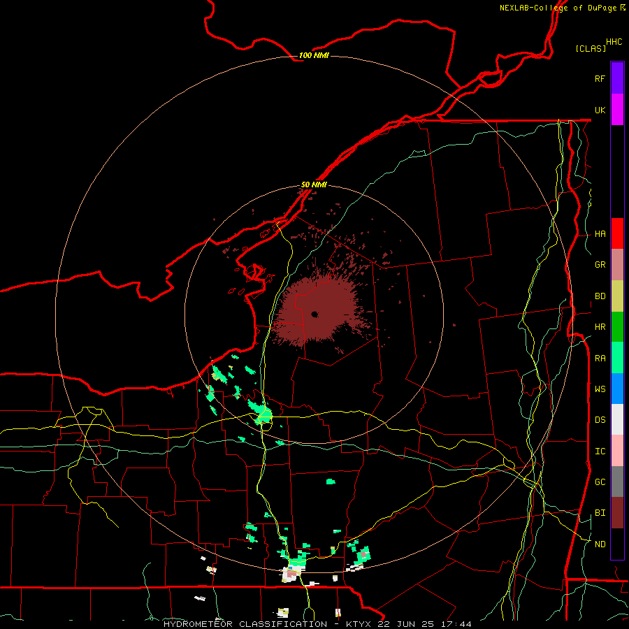Click the GR legend label text

click(x=600, y=265)
